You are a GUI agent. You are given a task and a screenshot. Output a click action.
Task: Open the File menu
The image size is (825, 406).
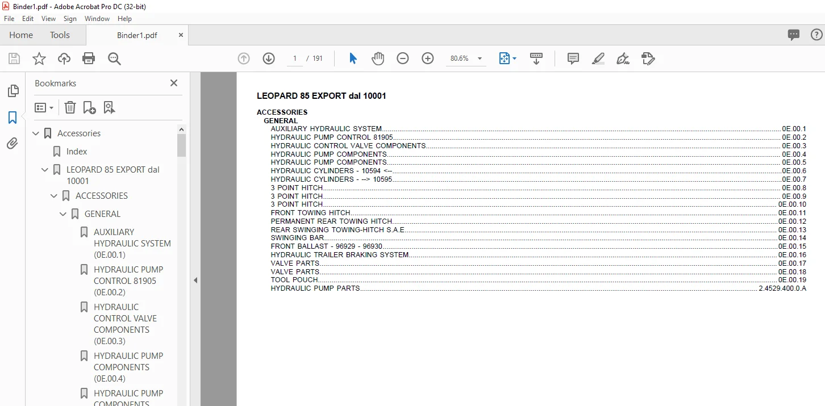coord(9,19)
